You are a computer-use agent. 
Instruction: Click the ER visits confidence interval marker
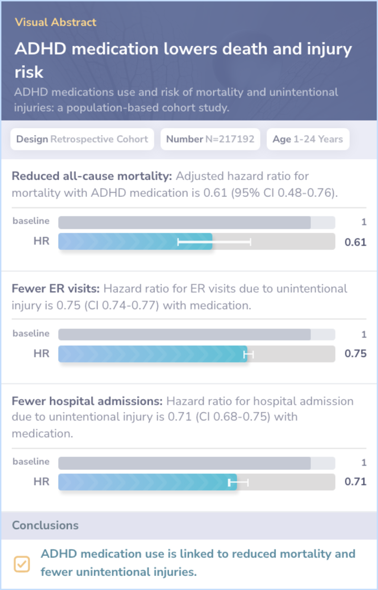pyautogui.click(x=248, y=355)
